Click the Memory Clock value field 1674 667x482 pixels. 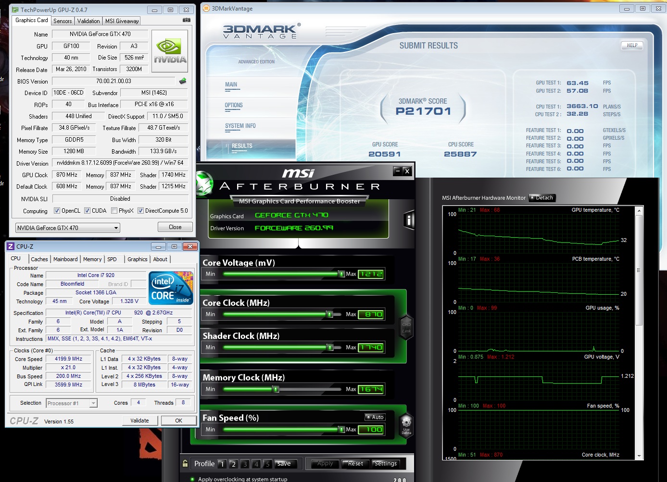point(371,389)
